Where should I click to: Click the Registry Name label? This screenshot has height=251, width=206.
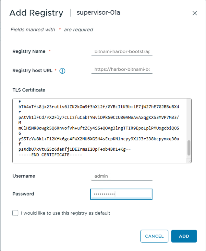(29, 51)
